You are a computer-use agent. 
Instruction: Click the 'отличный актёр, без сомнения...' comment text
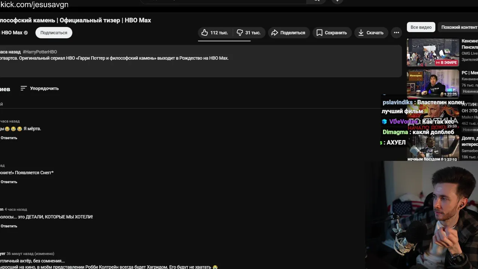[x=32, y=261]
